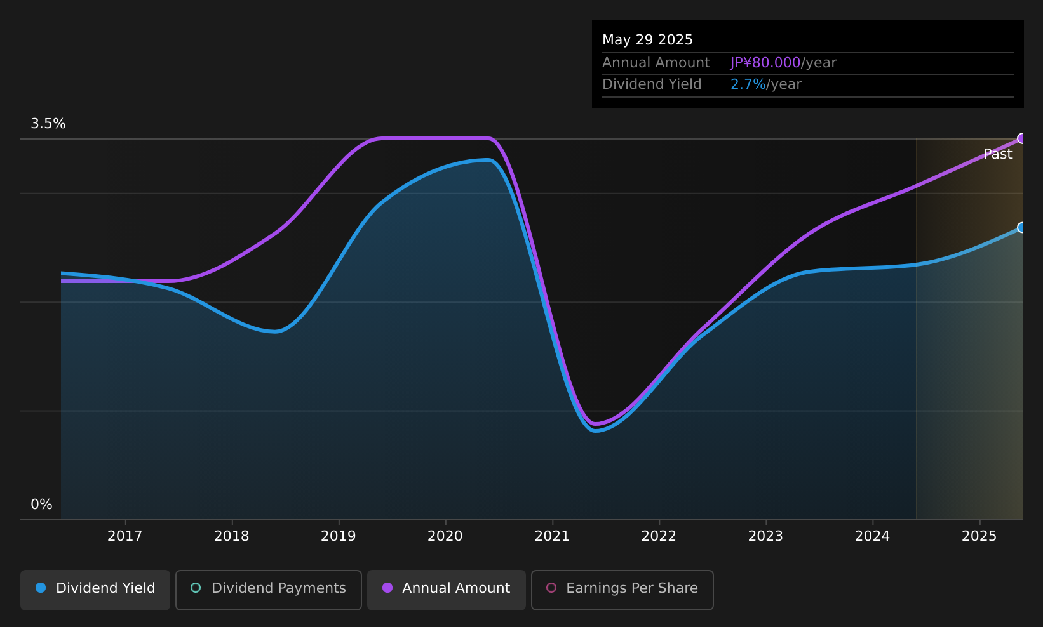The image size is (1043, 627).
Task: Click the 2023 x-axis label
Action: [x=765, y=536]
